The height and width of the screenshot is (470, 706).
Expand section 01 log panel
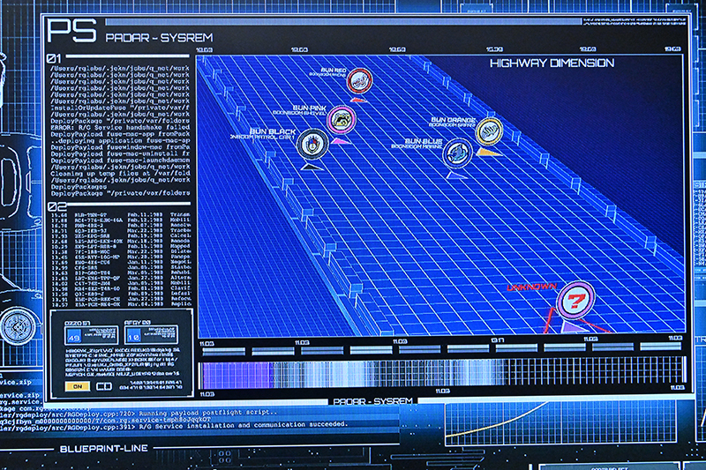pyautogui.click(x=54, y=58)
